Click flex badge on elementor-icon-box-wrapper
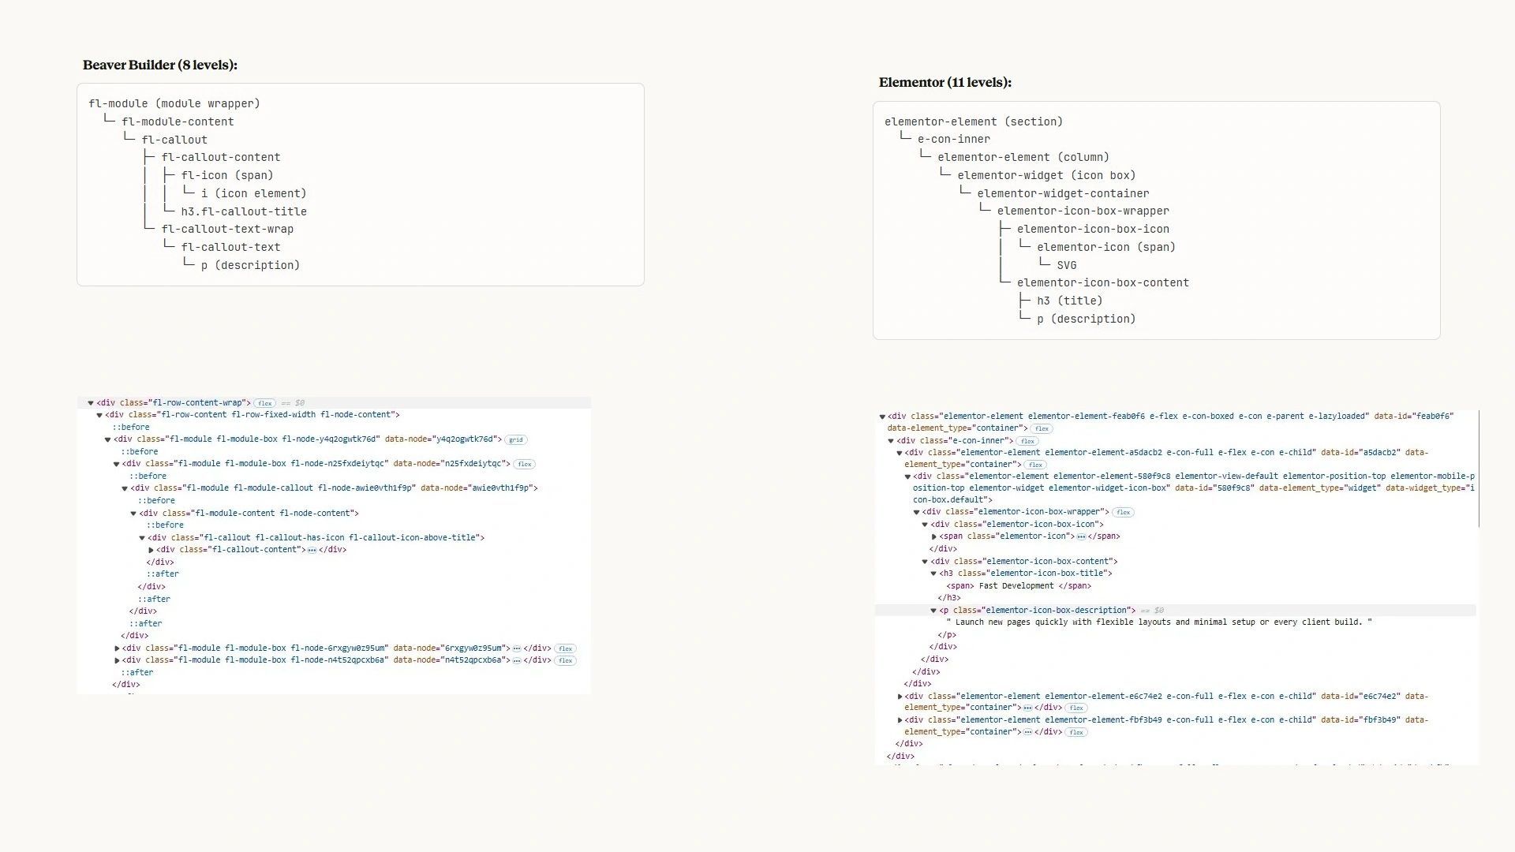The width and height of the screenshot is (1515, 852). (1124, 513)
